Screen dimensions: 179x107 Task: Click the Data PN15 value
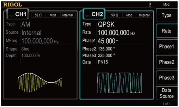point(103,62)
